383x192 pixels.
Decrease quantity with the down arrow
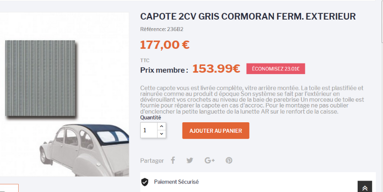click(161, 134)
